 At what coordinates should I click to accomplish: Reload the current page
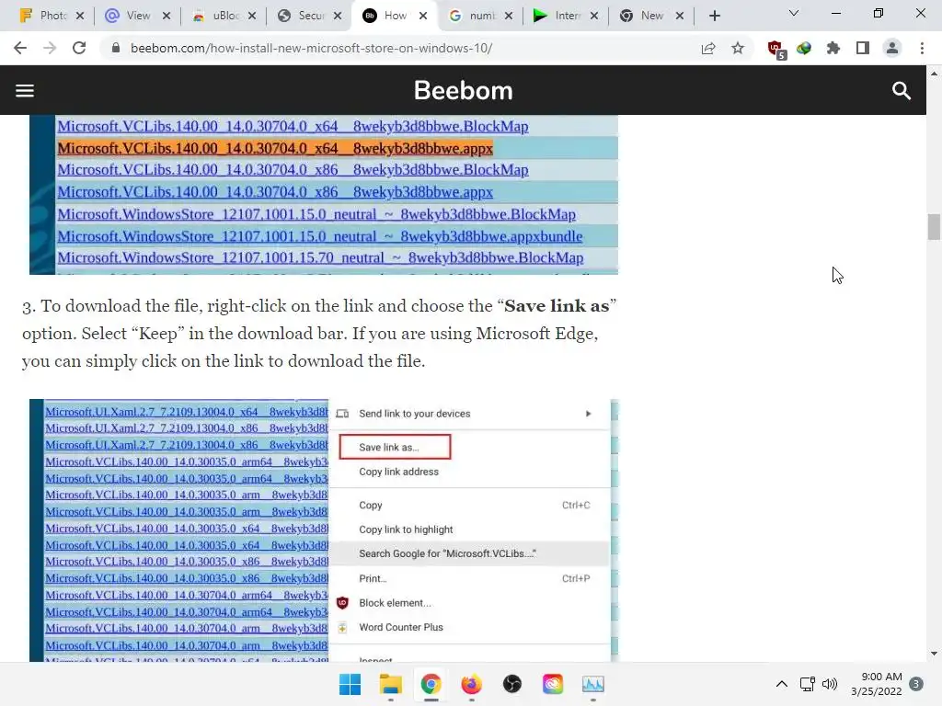[79, 48]
